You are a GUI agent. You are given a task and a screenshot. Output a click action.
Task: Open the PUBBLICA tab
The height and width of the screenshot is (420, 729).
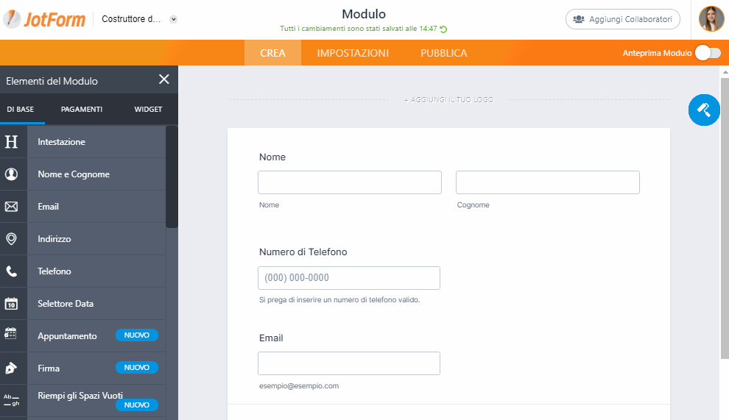pyautogui.click(x=443, y=53)
